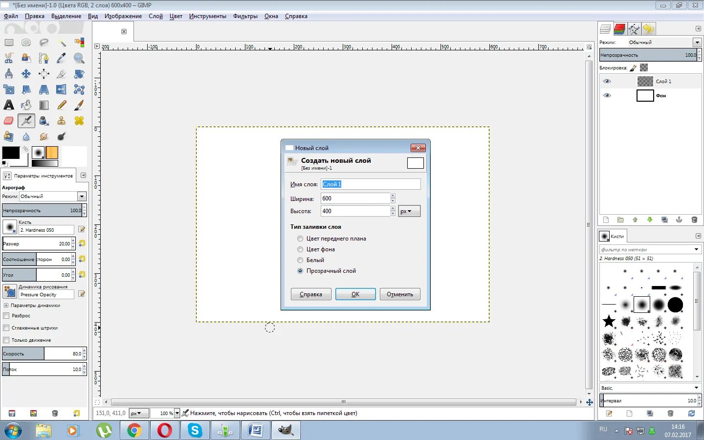The width and height of the screenshot is (704, 440).
Task: Choose background color fill type
Action: (x=300, y=249)
